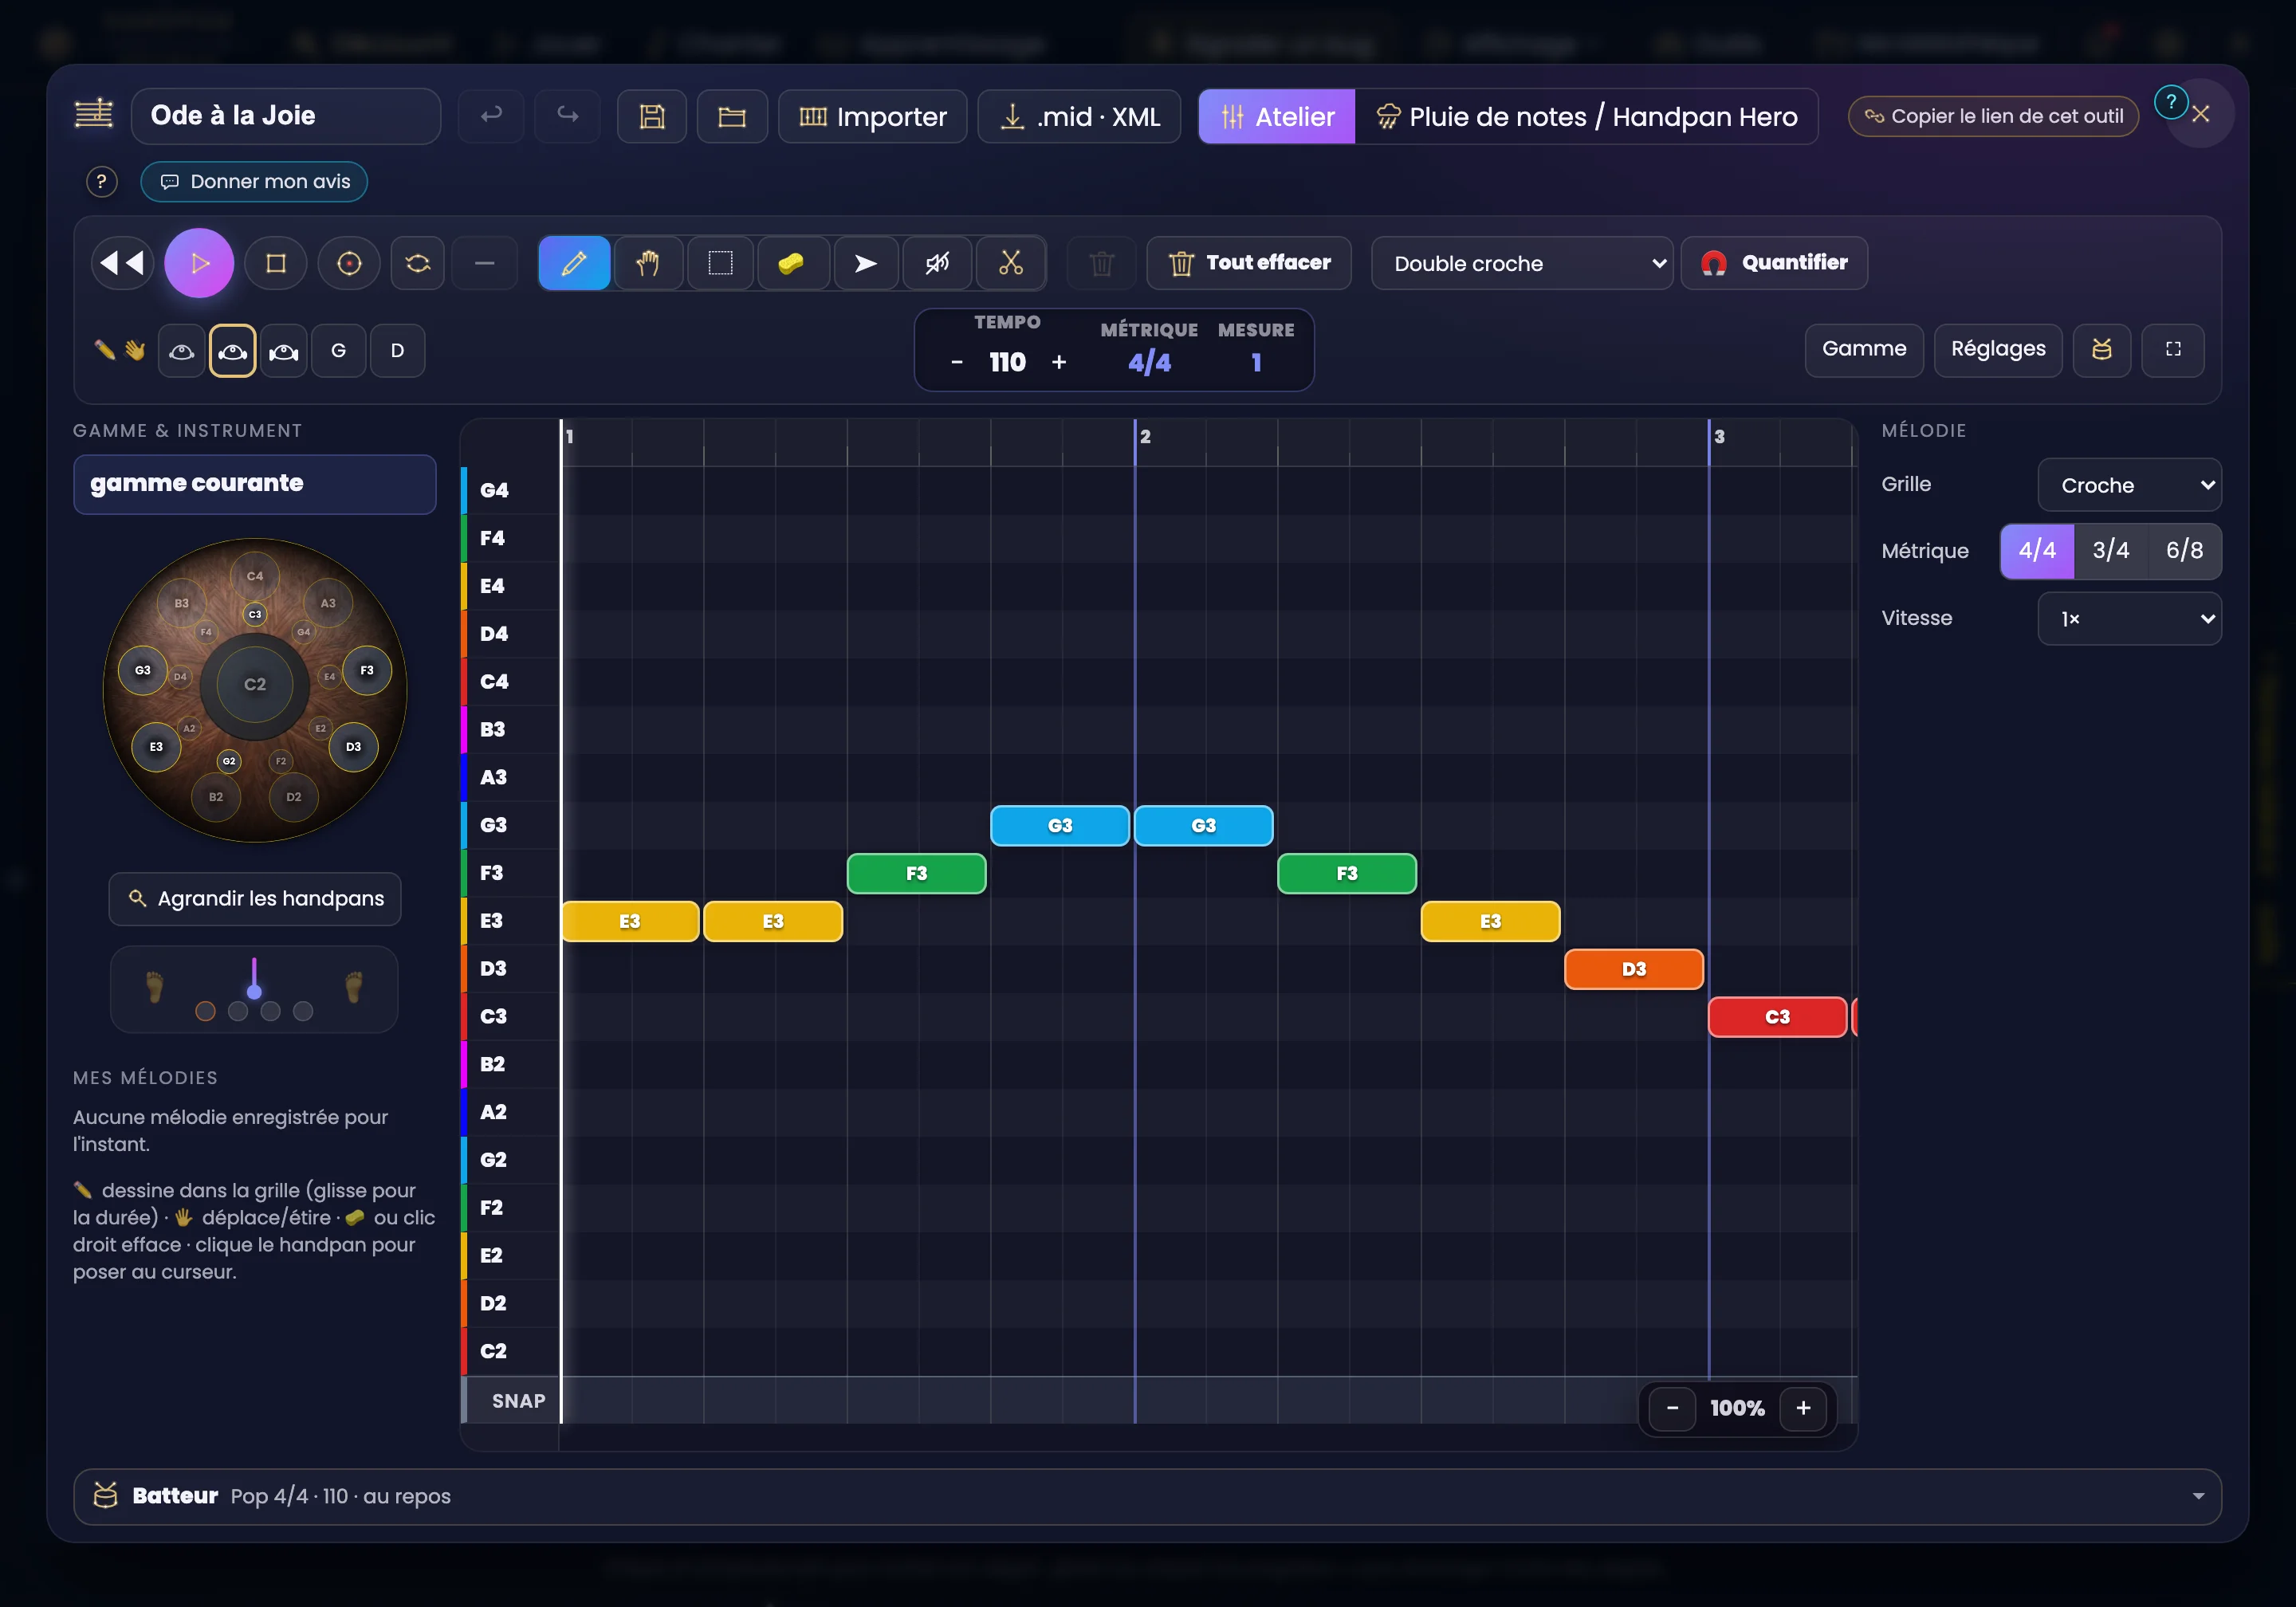Click the Ode à la Joie title field

click(x=286, y=116)
